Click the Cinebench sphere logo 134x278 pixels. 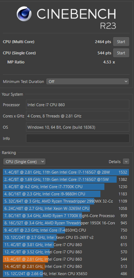(24, 14)
